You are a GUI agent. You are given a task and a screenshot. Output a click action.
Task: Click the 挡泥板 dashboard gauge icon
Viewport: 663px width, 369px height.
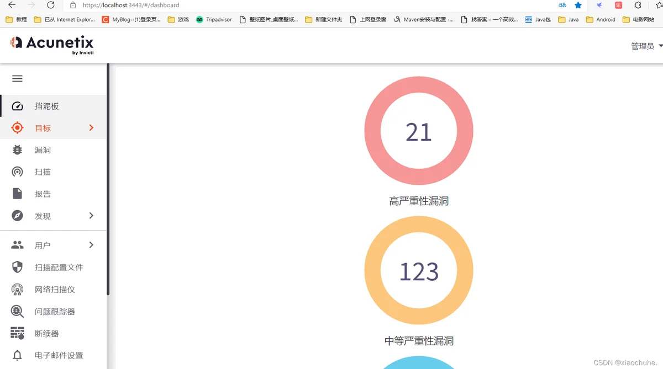click(x=17, y=106)
